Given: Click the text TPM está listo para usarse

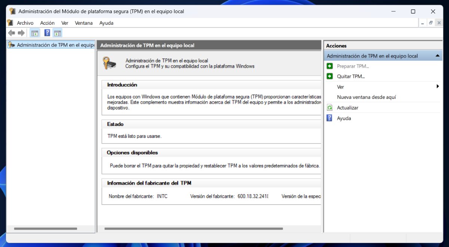Looking at the screenshot, I should pyautogui.click(x=135, y=136).
